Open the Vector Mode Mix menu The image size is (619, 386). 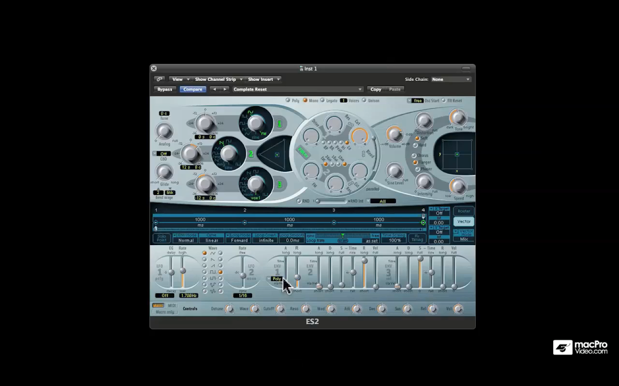click(463, 235)
